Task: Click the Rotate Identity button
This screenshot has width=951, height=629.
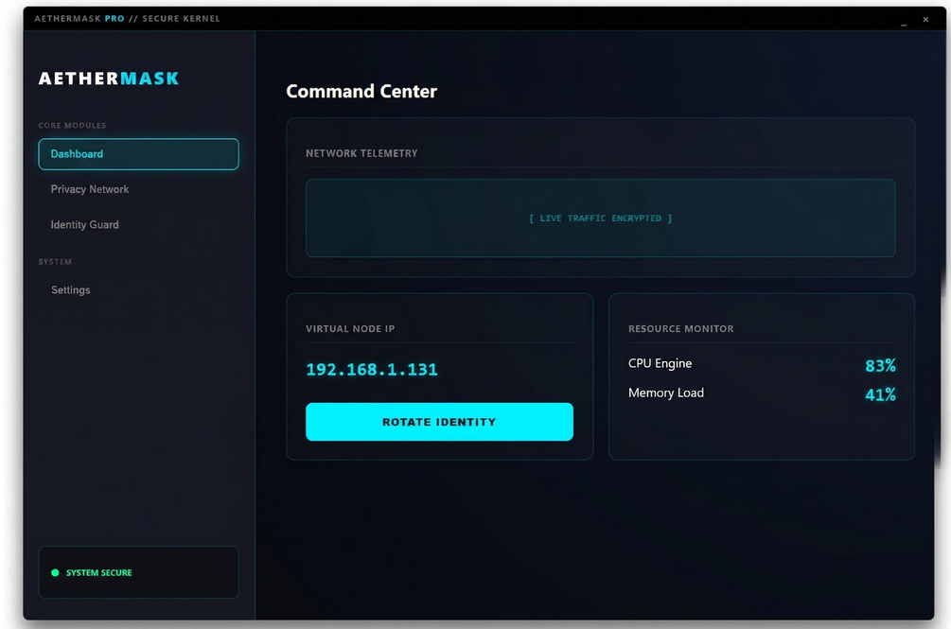Action: coord(439,422)
